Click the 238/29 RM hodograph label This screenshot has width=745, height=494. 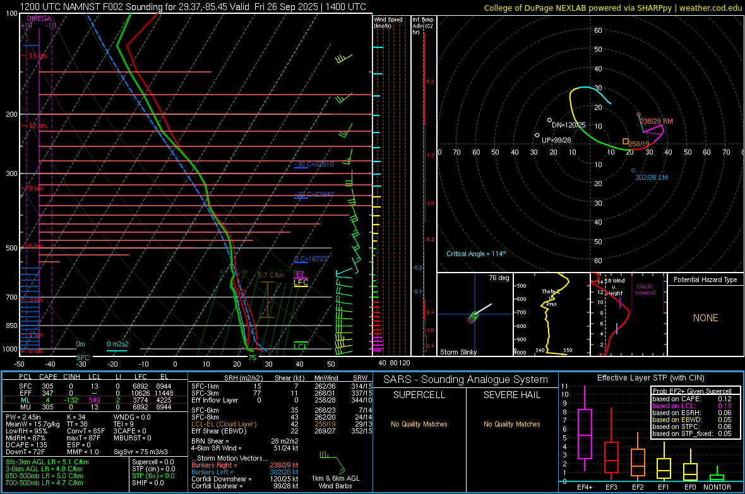656,121
